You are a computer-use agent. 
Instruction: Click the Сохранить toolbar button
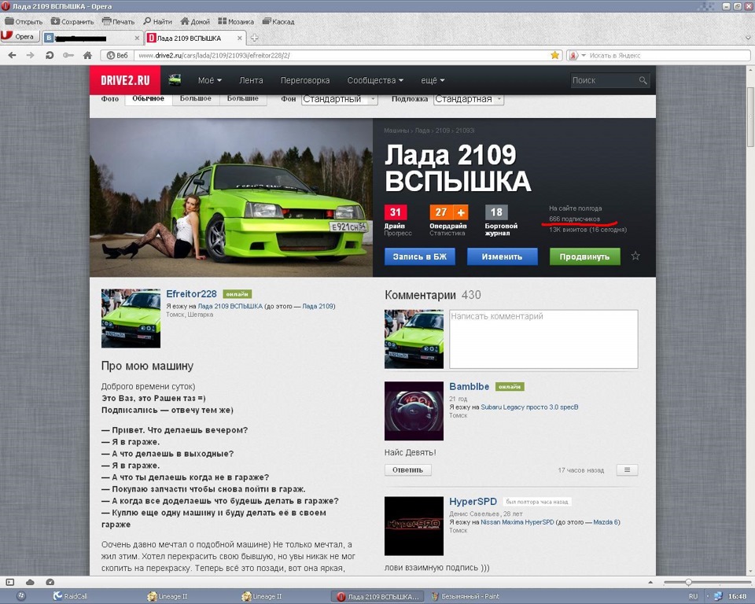click(x=72, y=22)
